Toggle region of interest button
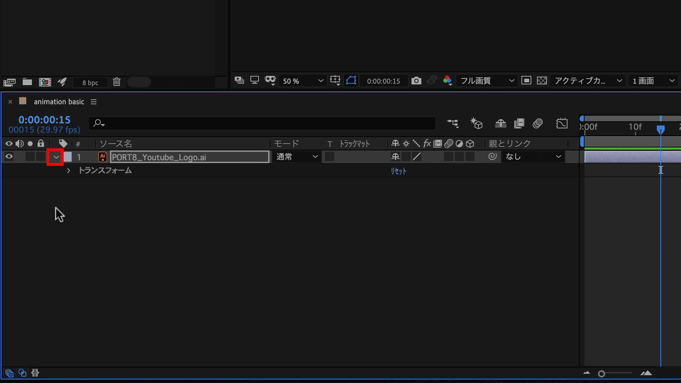 coord(527,81)
